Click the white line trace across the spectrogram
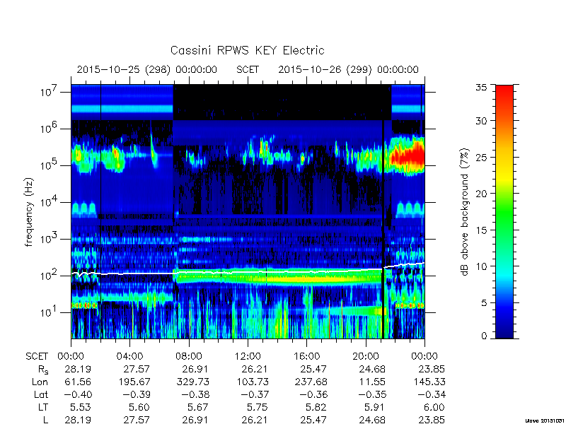The height and width of the screenshot is (424, 566). click(248, 272)
